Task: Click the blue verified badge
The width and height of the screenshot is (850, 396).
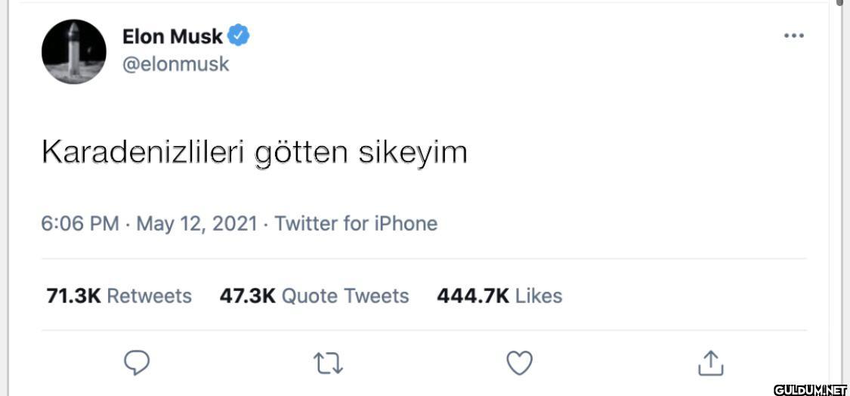Action: tap(240, 36)
